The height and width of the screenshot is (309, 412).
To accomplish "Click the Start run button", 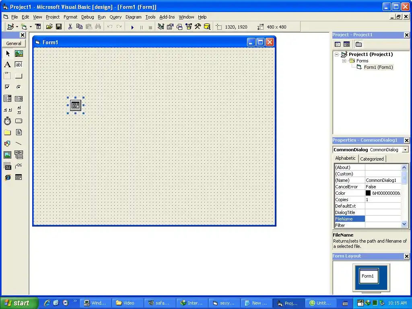I will [132, 27].
